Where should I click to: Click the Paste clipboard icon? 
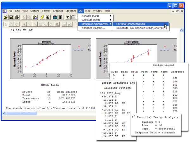[x=35, y=17]
